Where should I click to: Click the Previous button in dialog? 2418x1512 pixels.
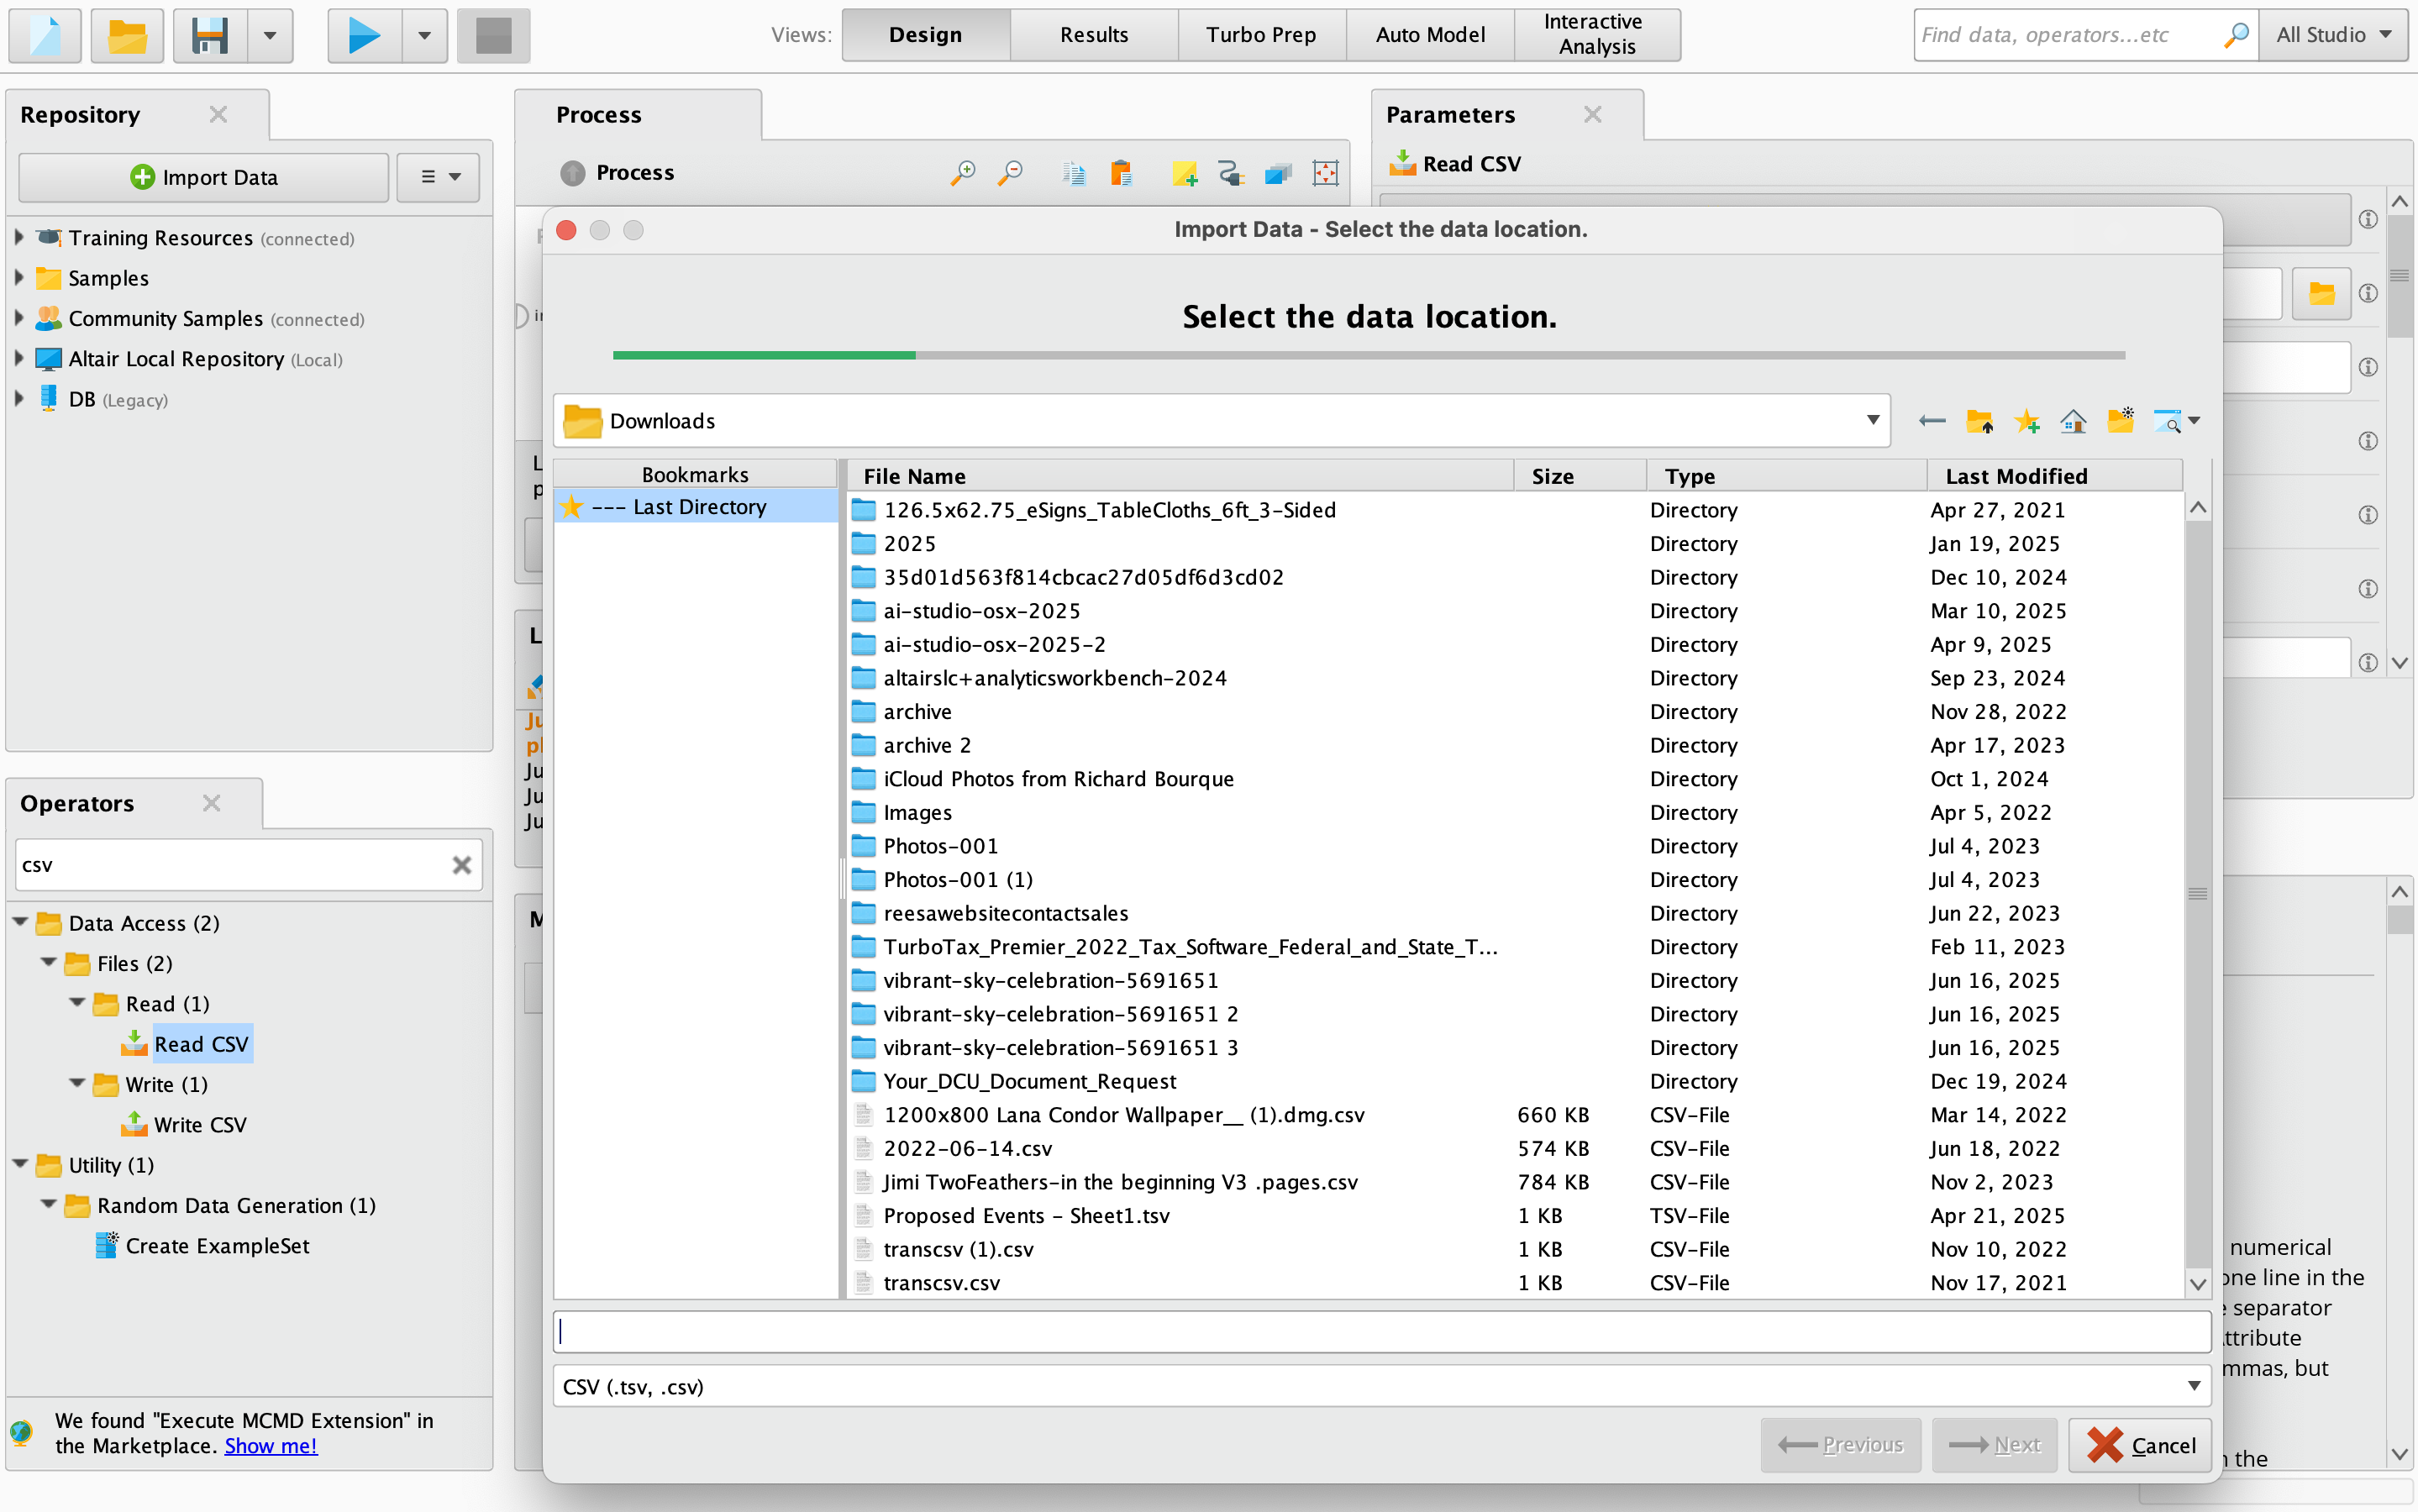click(1841, 1444)
